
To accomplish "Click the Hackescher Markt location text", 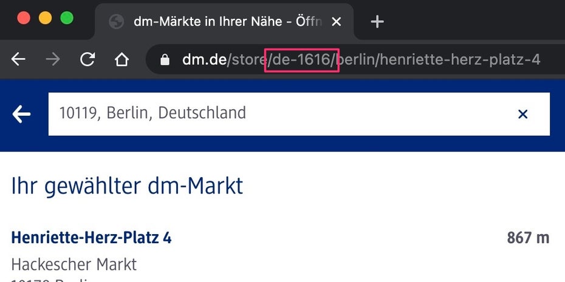I will 74,265.
